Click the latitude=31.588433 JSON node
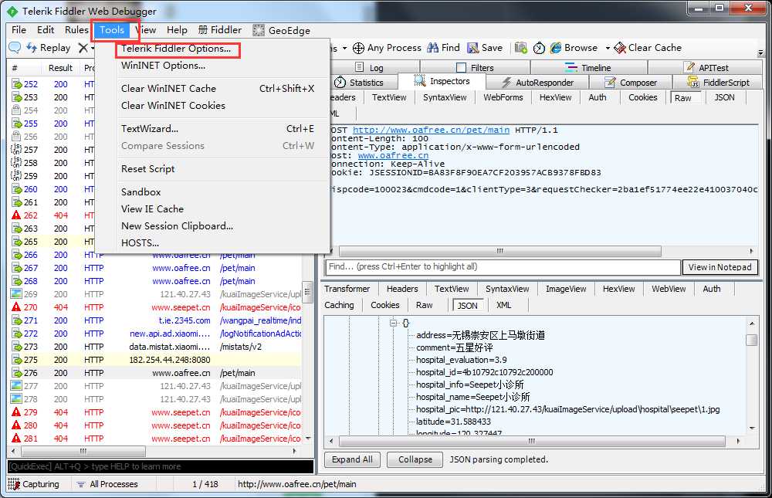Image resolution: width=772 pixels, height=498 pixels. (453, 422)
